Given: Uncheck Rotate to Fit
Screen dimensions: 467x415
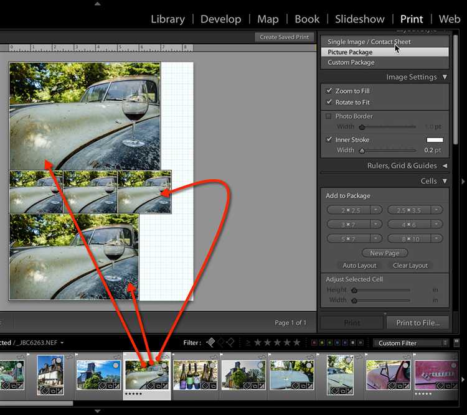Looking at the screenshot, I should [329, 102].
